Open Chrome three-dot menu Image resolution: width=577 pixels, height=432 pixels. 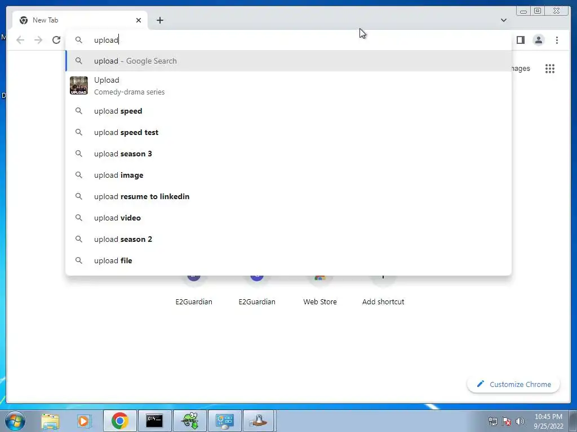point(557,40)
